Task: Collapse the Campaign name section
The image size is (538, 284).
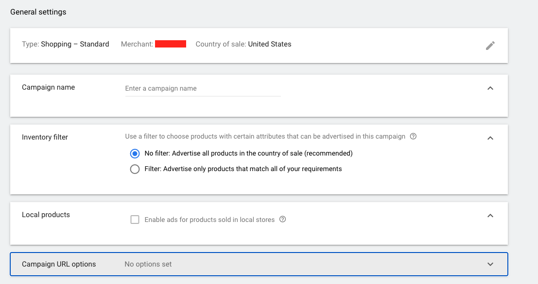Action: pos(490,89)
